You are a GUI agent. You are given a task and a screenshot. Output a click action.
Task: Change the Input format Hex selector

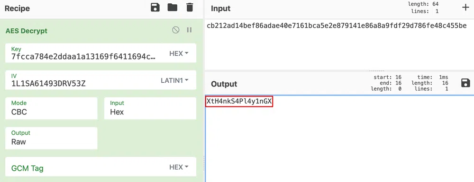[150, 108]
